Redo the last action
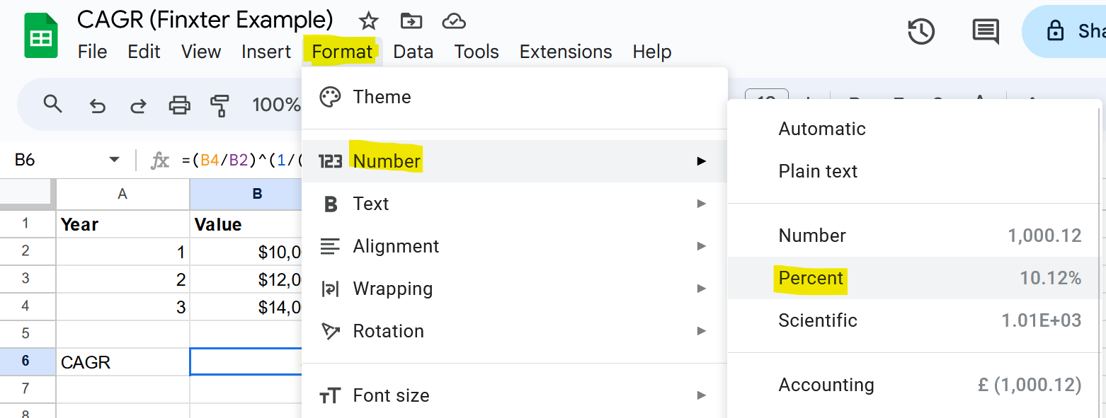This screenshot has width=1106, height=418. 137,105
